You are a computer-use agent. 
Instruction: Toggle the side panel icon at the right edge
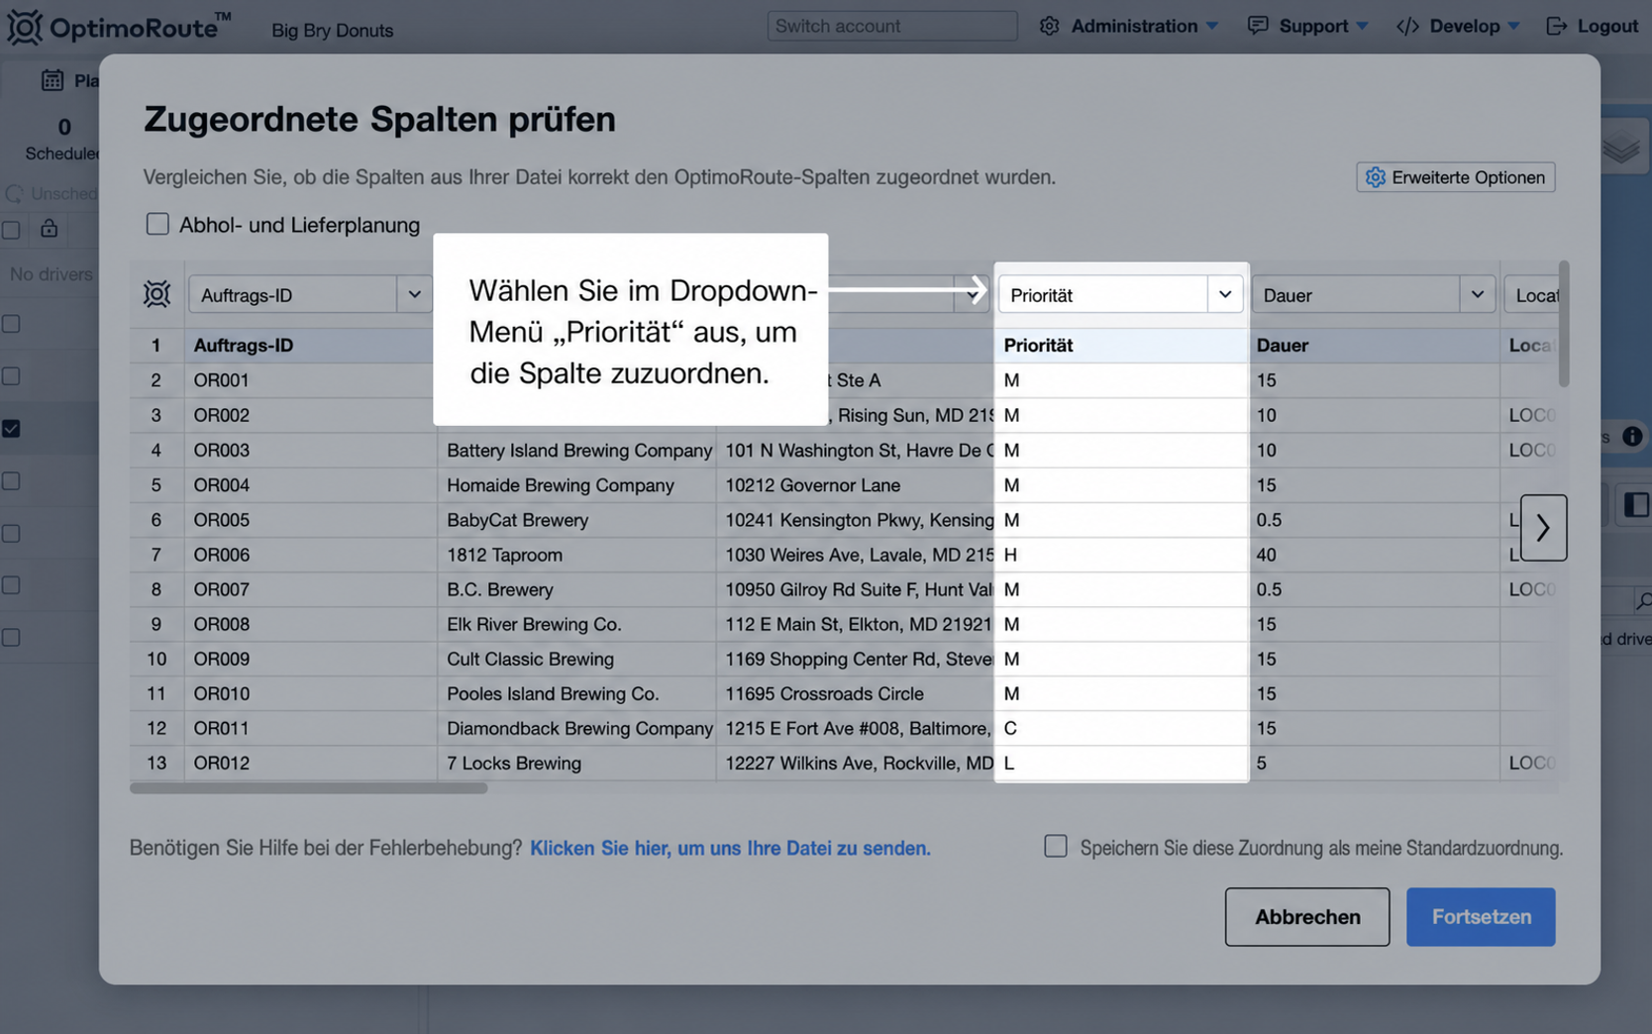1636,505
